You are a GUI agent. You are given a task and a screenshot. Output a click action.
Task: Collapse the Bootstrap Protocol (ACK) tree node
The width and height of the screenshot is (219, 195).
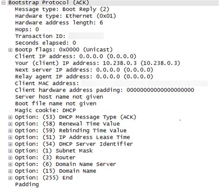[4, 3]
